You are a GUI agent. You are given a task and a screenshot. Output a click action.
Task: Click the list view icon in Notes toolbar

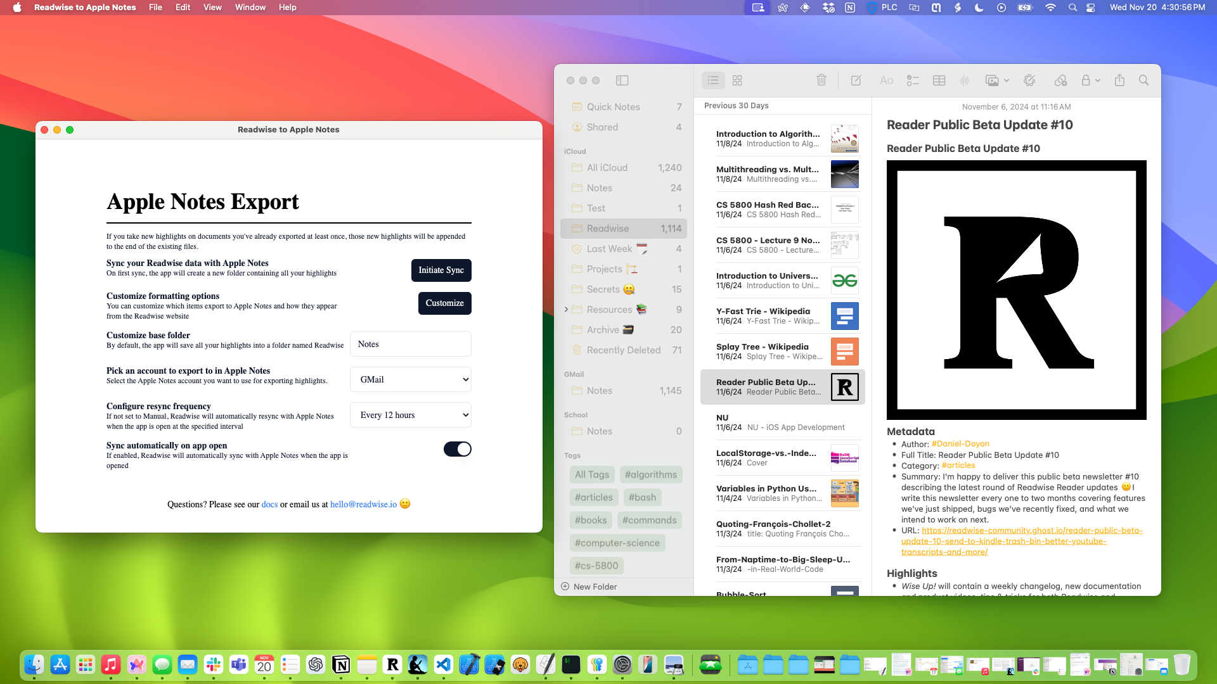[x=713, y=80]
